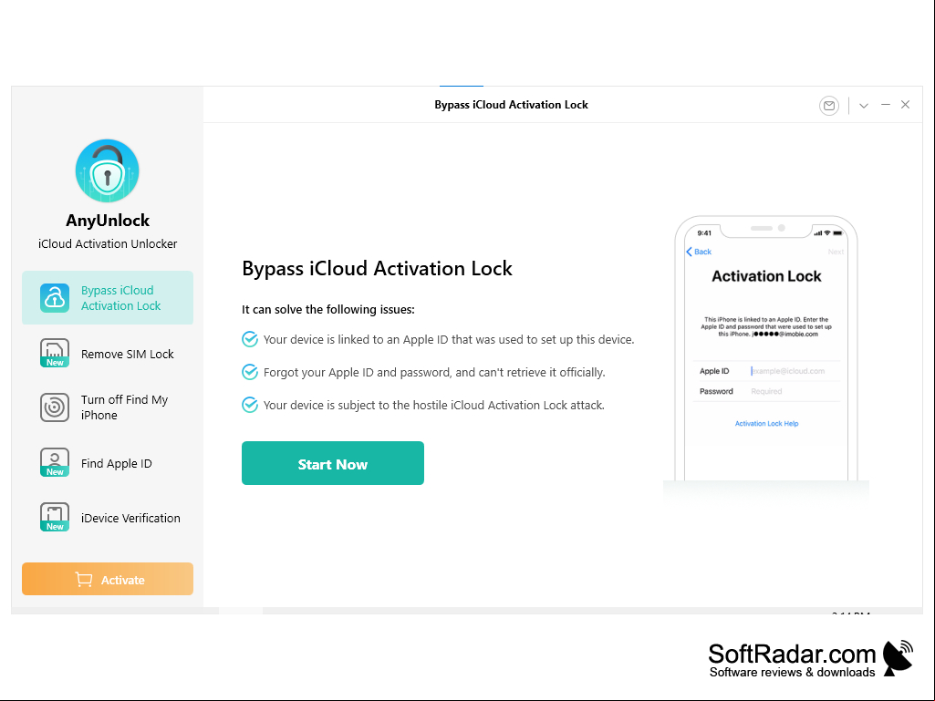
Task: Expand the title bar dropdown chevron menu
Action: (864, 106)
